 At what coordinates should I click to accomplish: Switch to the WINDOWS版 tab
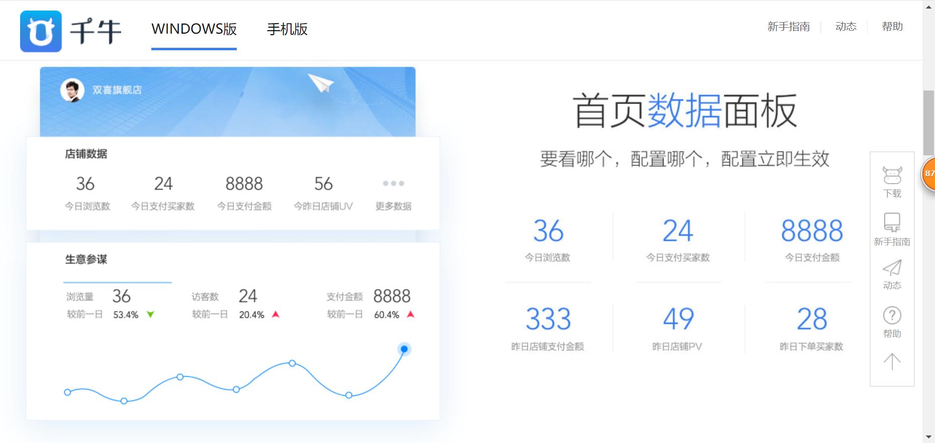[194, 29]
